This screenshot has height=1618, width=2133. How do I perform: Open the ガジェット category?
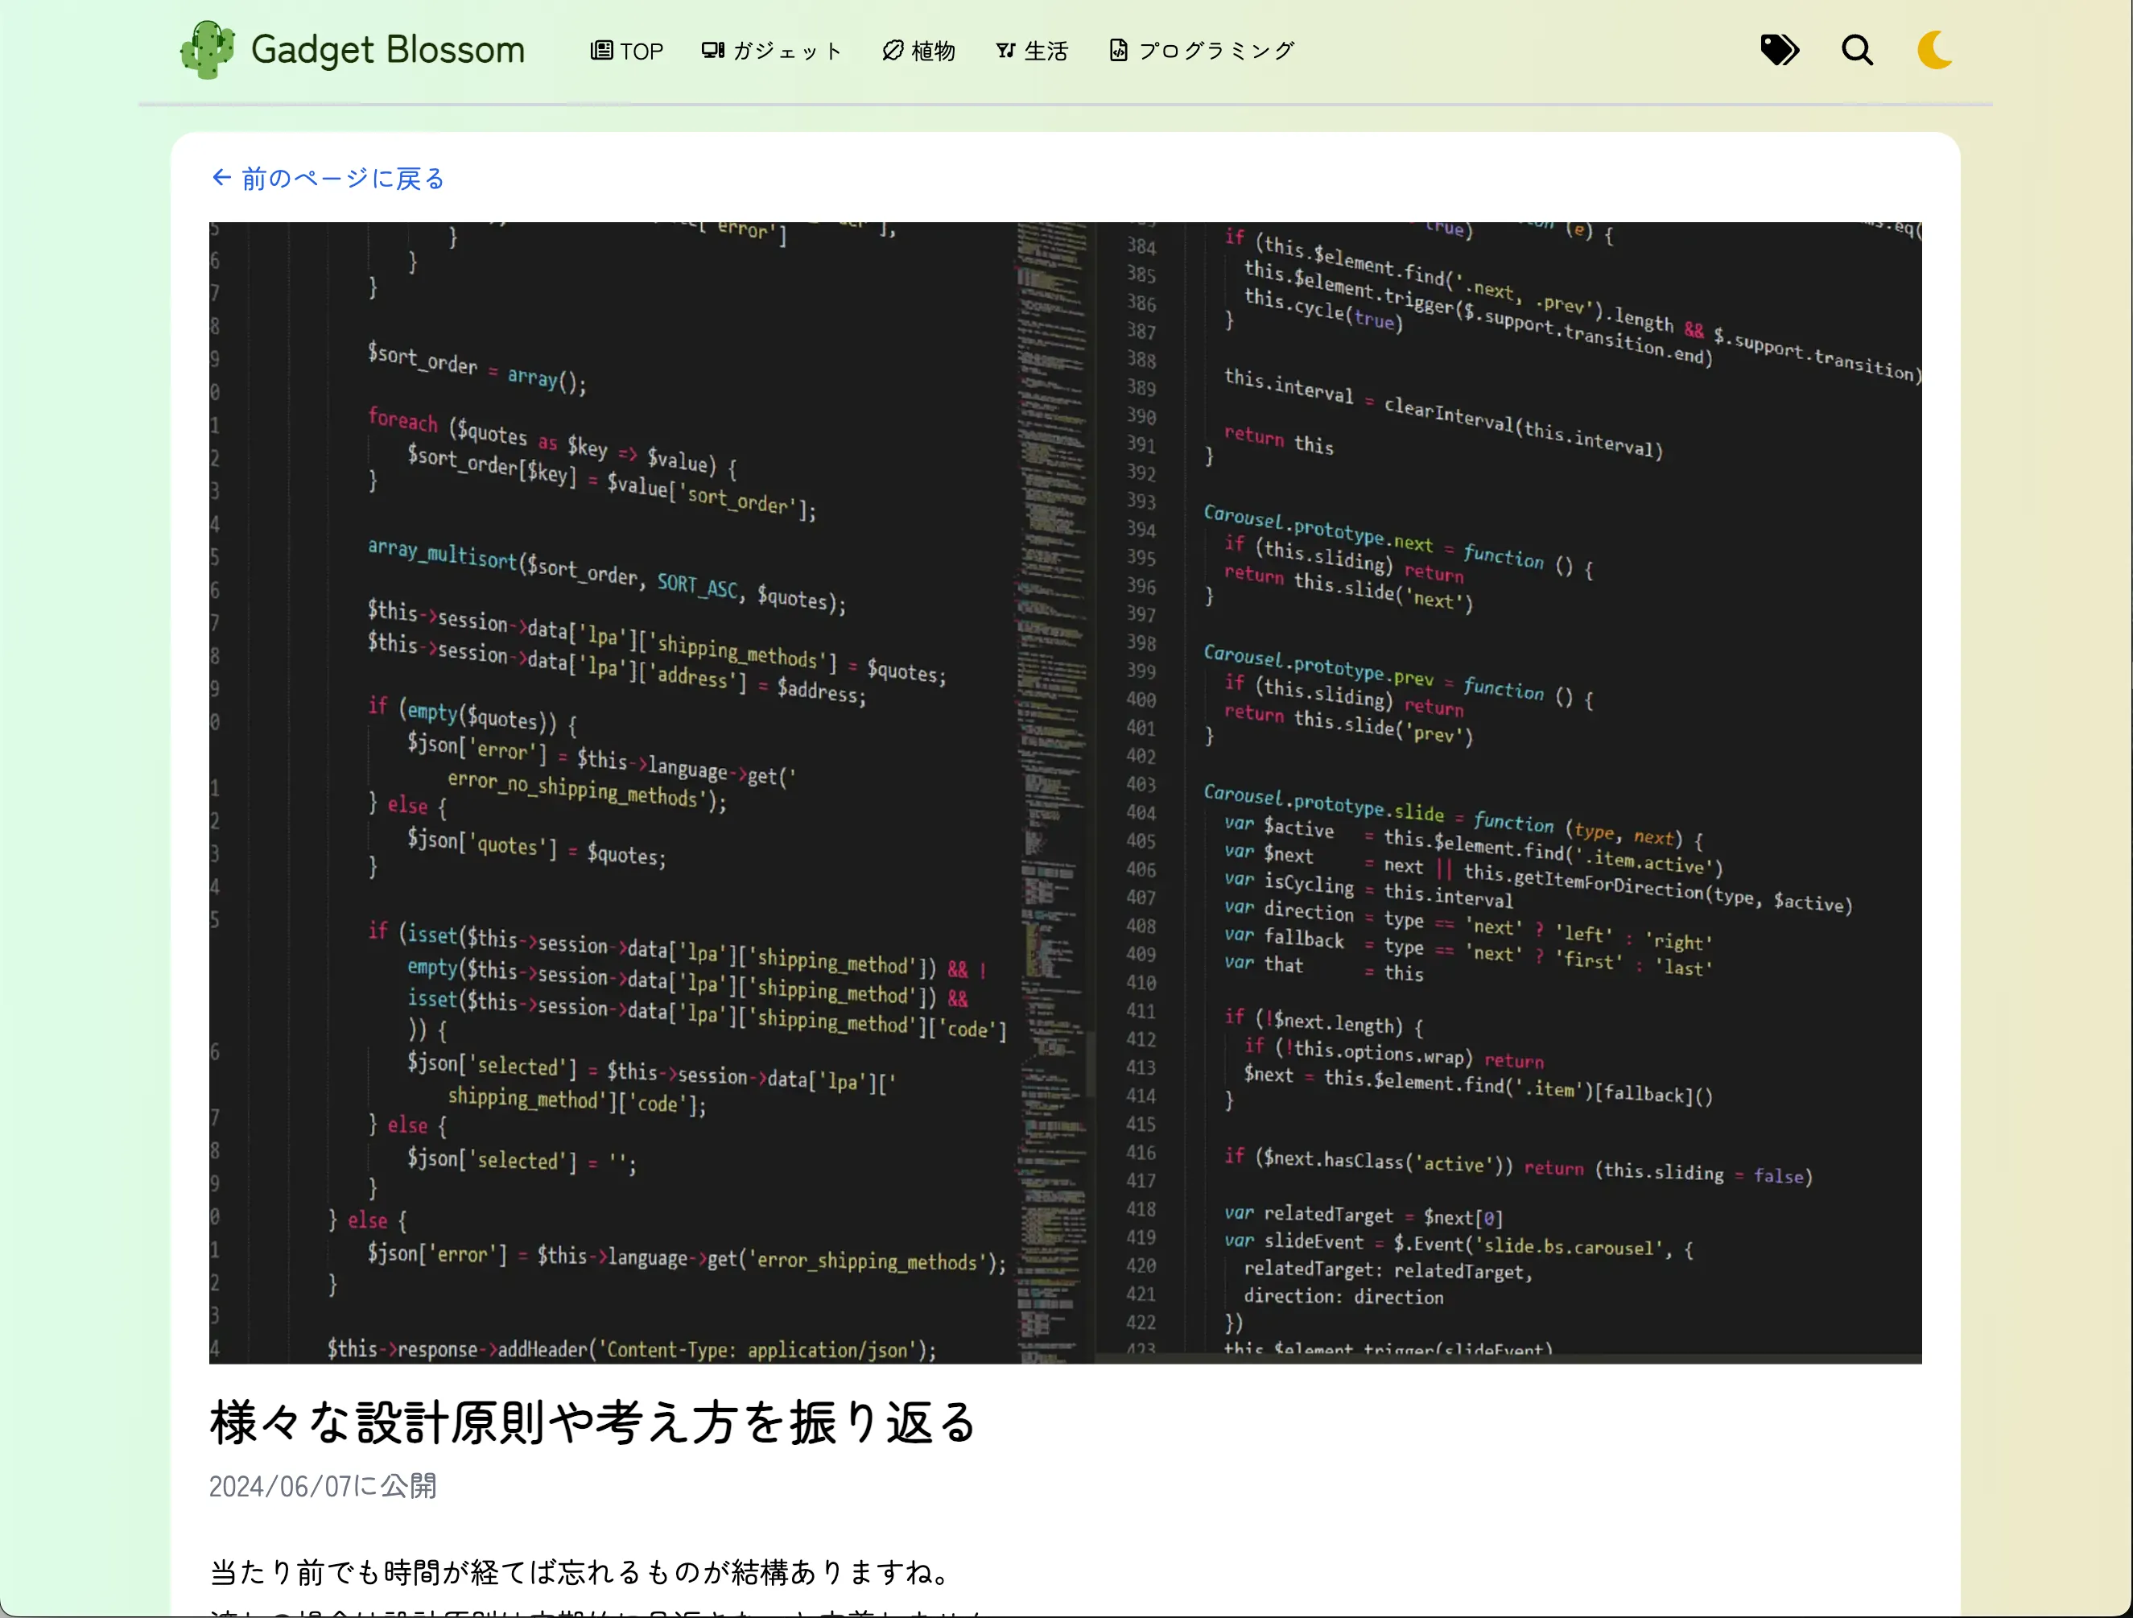coord(788,51)
